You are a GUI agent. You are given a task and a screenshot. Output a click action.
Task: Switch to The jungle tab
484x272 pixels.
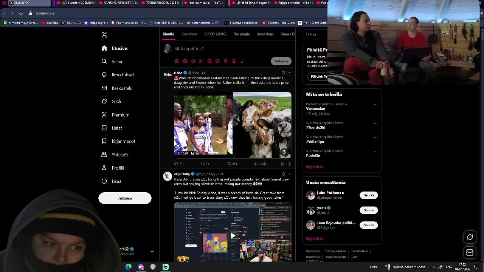coord(241,34)
